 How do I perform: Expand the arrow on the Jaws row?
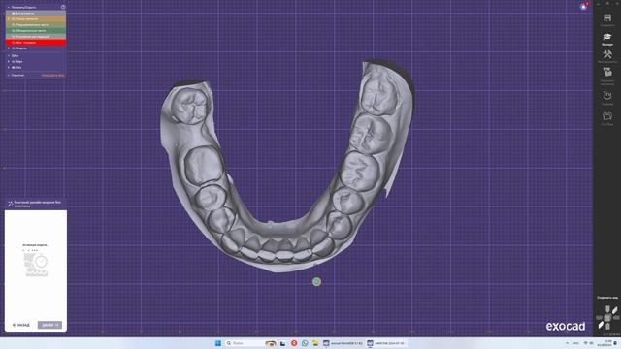(9, 62)
